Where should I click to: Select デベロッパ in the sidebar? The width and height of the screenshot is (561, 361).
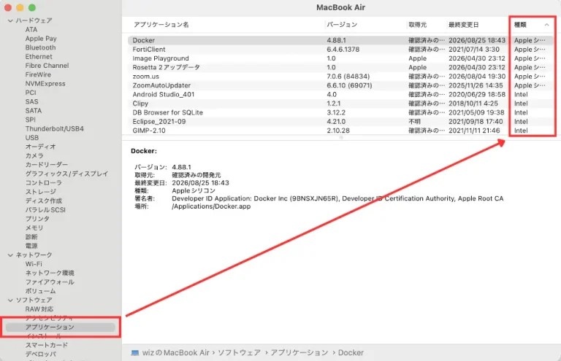[40, 354]
